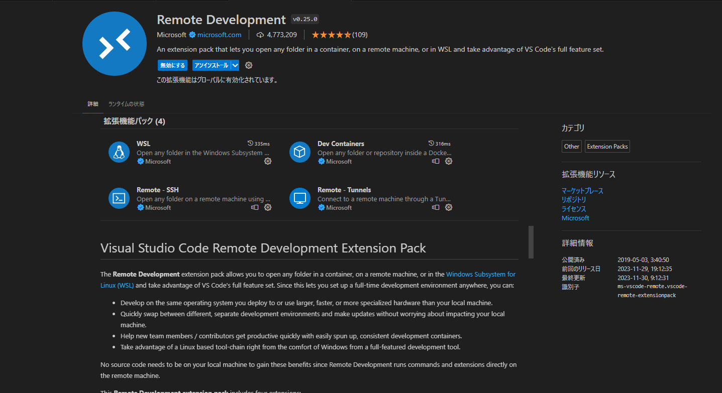Expand the Dev Containers side-install menu
The width and height of the screenshot is (722, 393).
tap(436, 161)
